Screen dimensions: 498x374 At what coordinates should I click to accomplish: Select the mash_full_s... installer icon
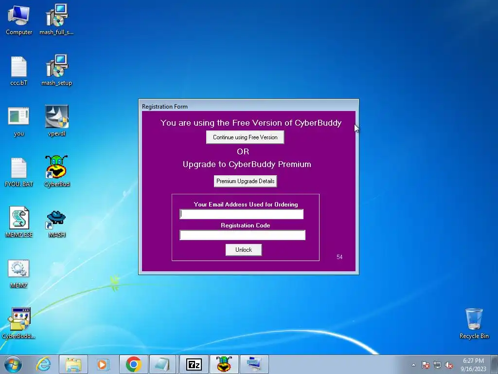pyautogui.click(x=56, y=20)
